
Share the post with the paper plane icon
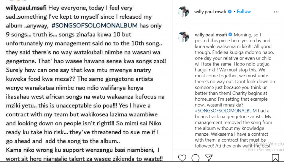click(x=209, y=158)
